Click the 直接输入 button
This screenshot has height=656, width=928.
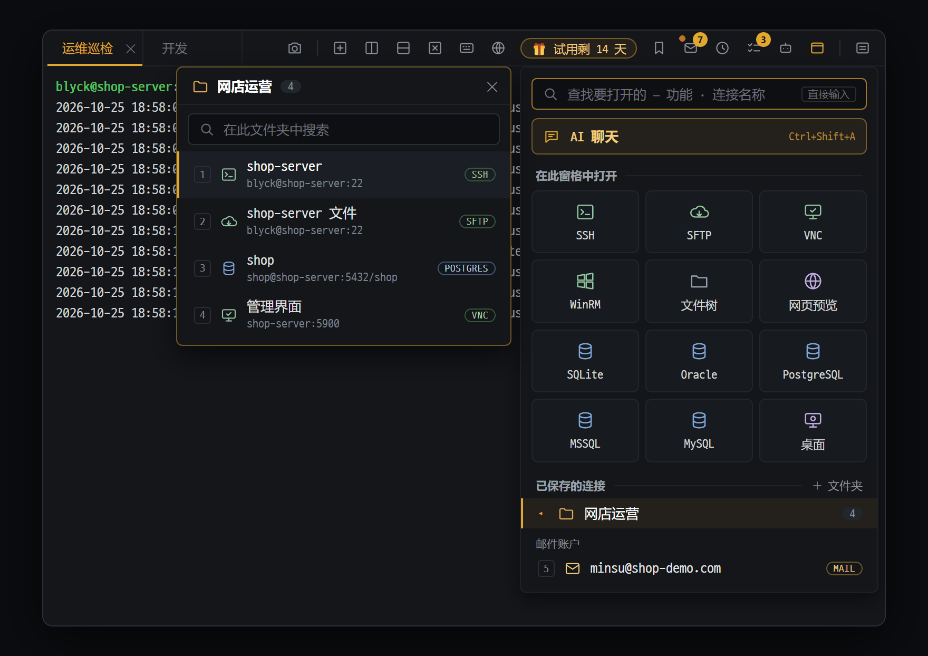point(828,94)
